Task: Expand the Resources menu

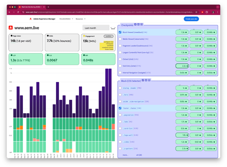Action: coord(81,19)
